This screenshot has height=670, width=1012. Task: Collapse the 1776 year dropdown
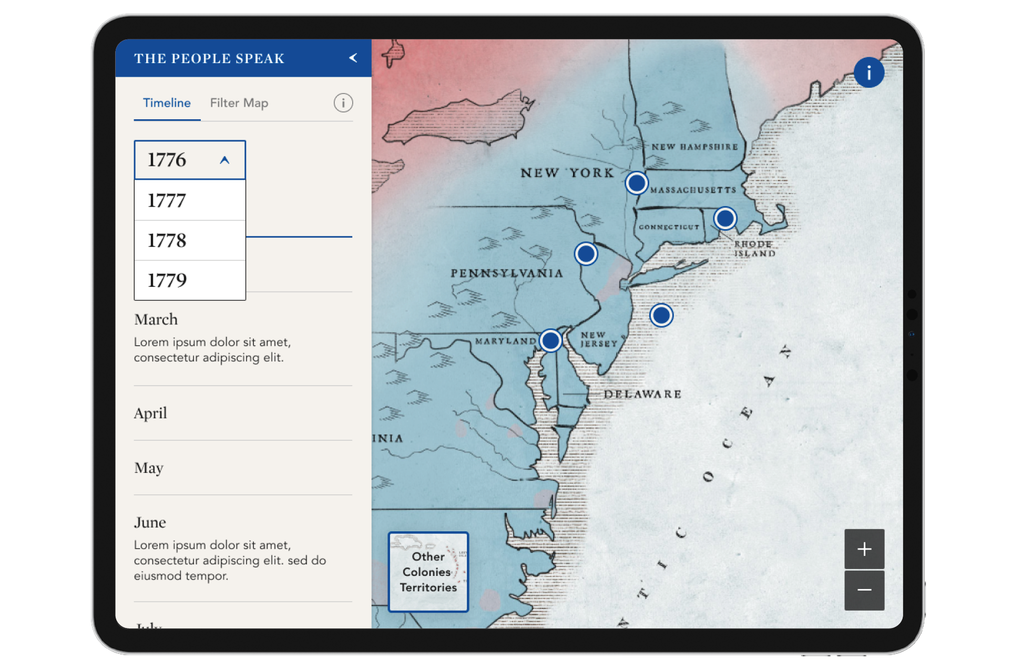(224, 160)
